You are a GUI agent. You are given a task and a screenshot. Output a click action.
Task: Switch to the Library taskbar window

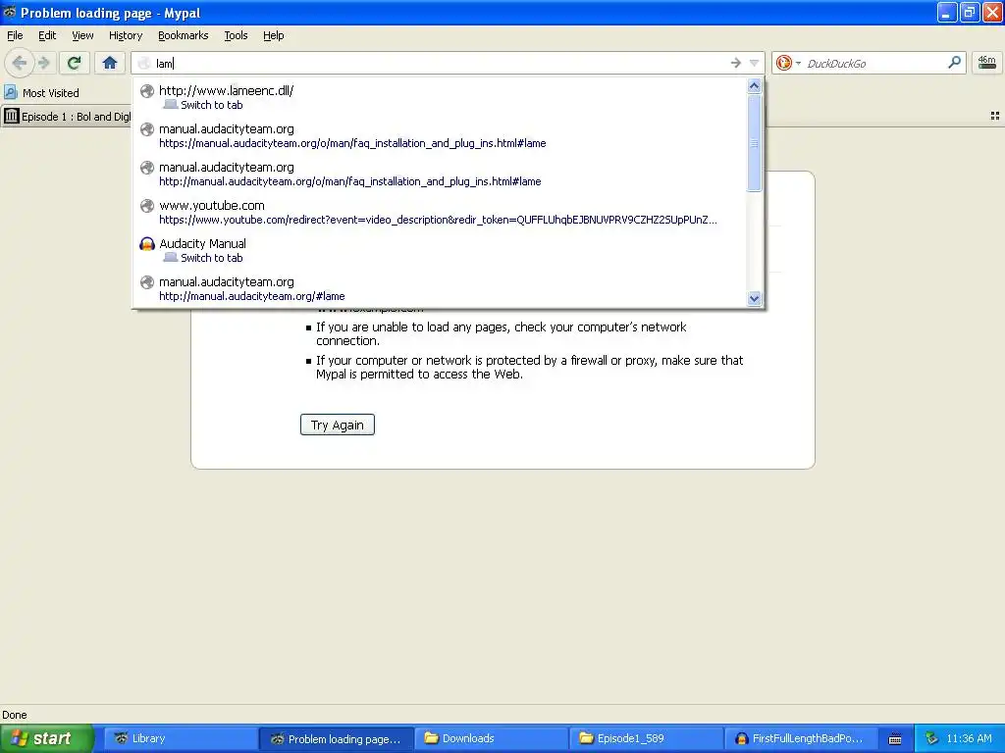pyautogui.click(x=180, y=738)
